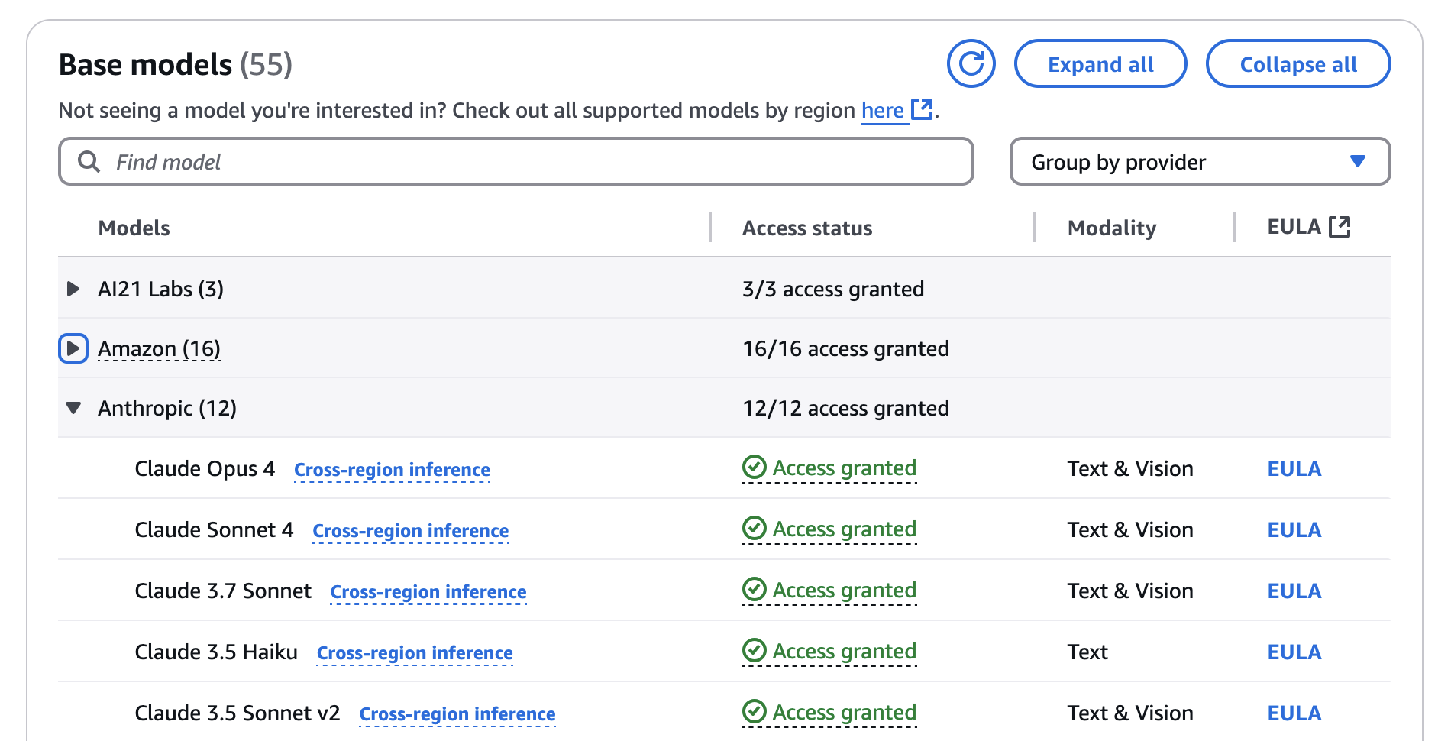The image size is (1451, 741).
Task: Open Cross-region inference link for Claude Opus 4
Action: point(392,470)
